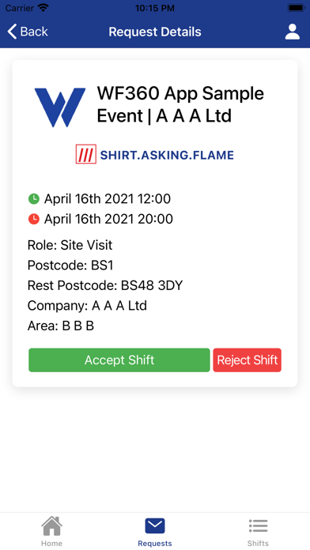This screenshot has height=550, width=310.
Task: Tap the Rest Postcode BS48 3DY line
Action: pyautogui.click(x=105, y=285)
